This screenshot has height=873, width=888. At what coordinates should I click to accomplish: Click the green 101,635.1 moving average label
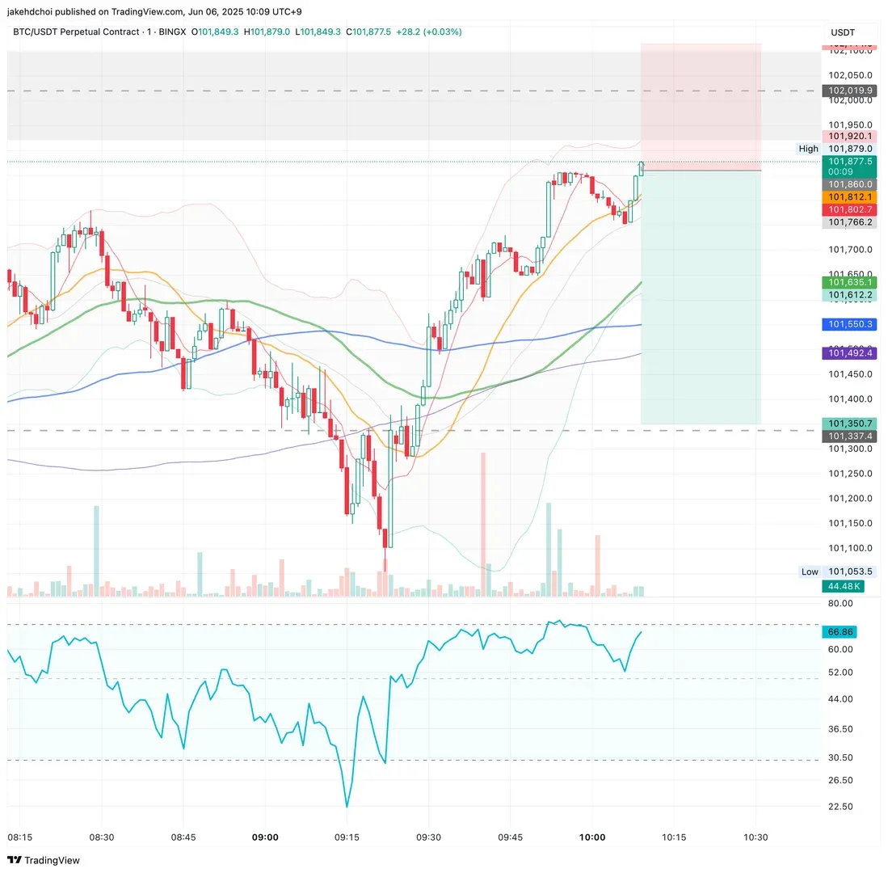tap(849, 282)
